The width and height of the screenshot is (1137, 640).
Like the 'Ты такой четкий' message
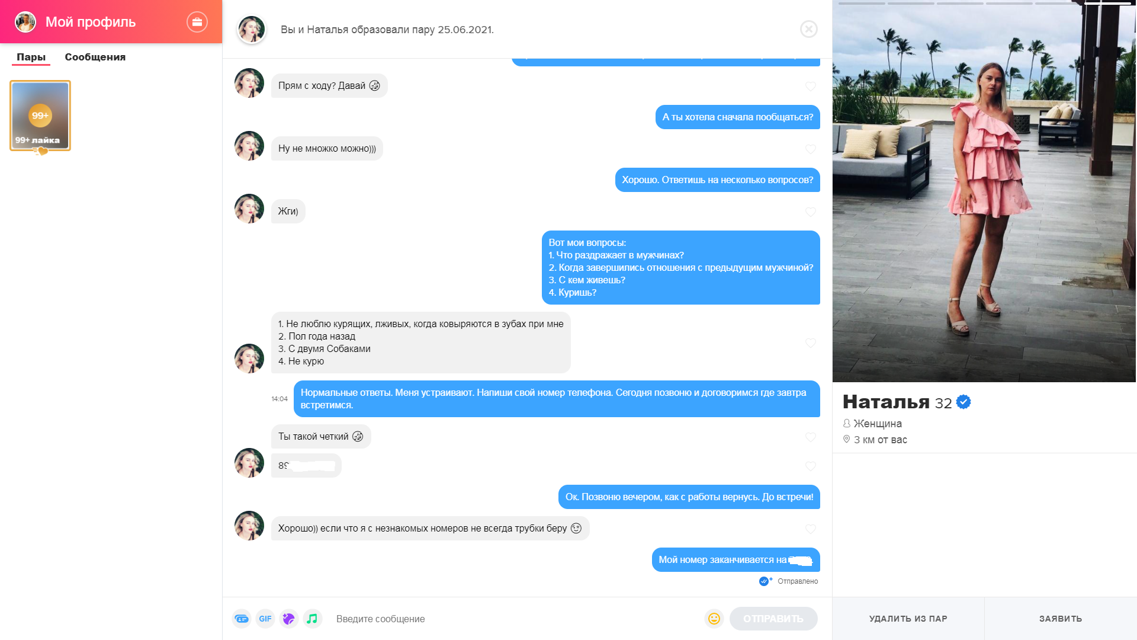point(811,437)
